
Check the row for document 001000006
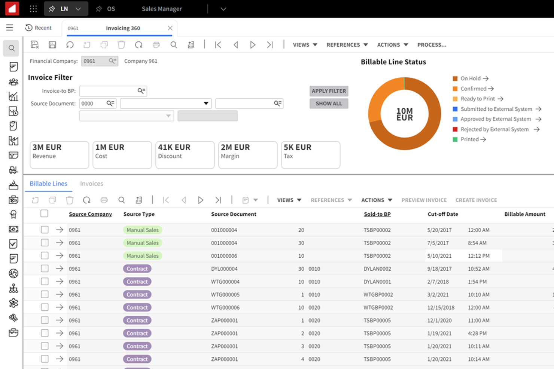click(x=45, y=255)
